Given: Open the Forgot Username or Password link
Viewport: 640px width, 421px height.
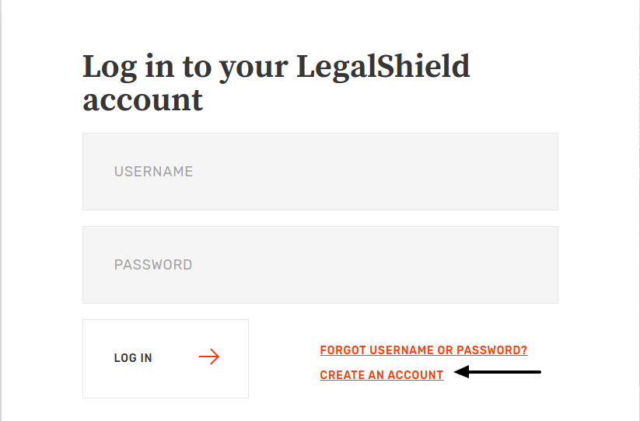Looking at the screenshot, I should 423,350.
